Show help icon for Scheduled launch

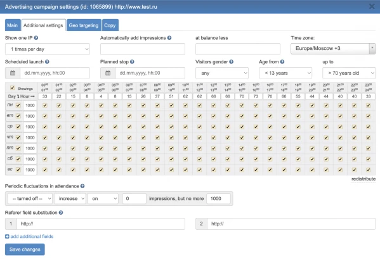click(x=47, y=61)
